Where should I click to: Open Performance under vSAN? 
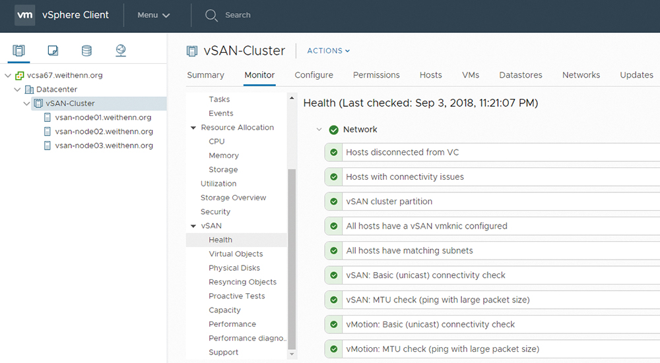coord(232,324)
